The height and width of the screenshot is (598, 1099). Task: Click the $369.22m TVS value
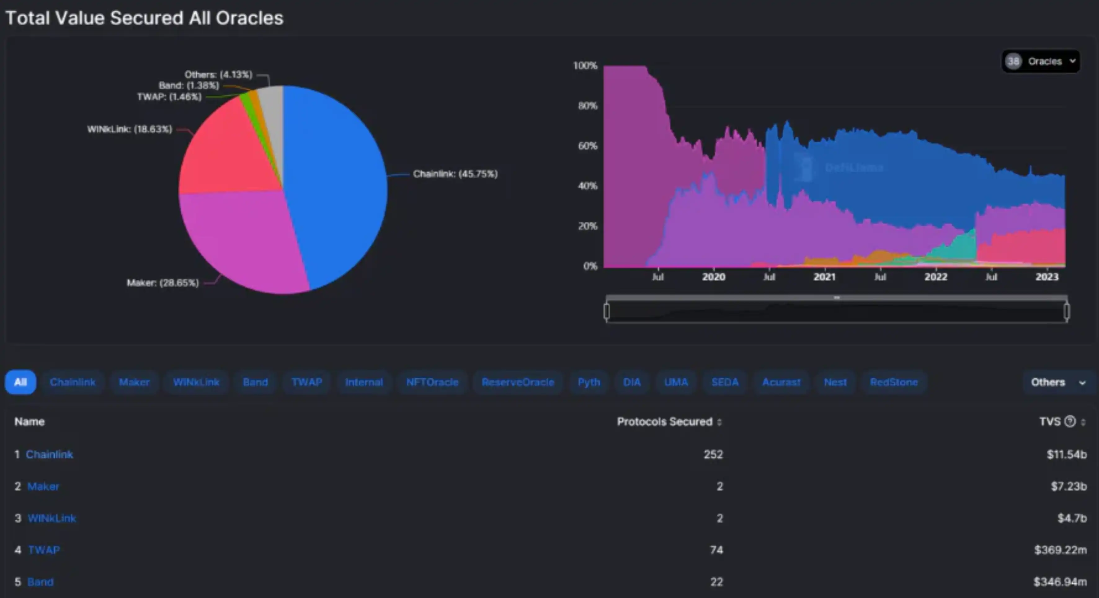[1061, 550]
